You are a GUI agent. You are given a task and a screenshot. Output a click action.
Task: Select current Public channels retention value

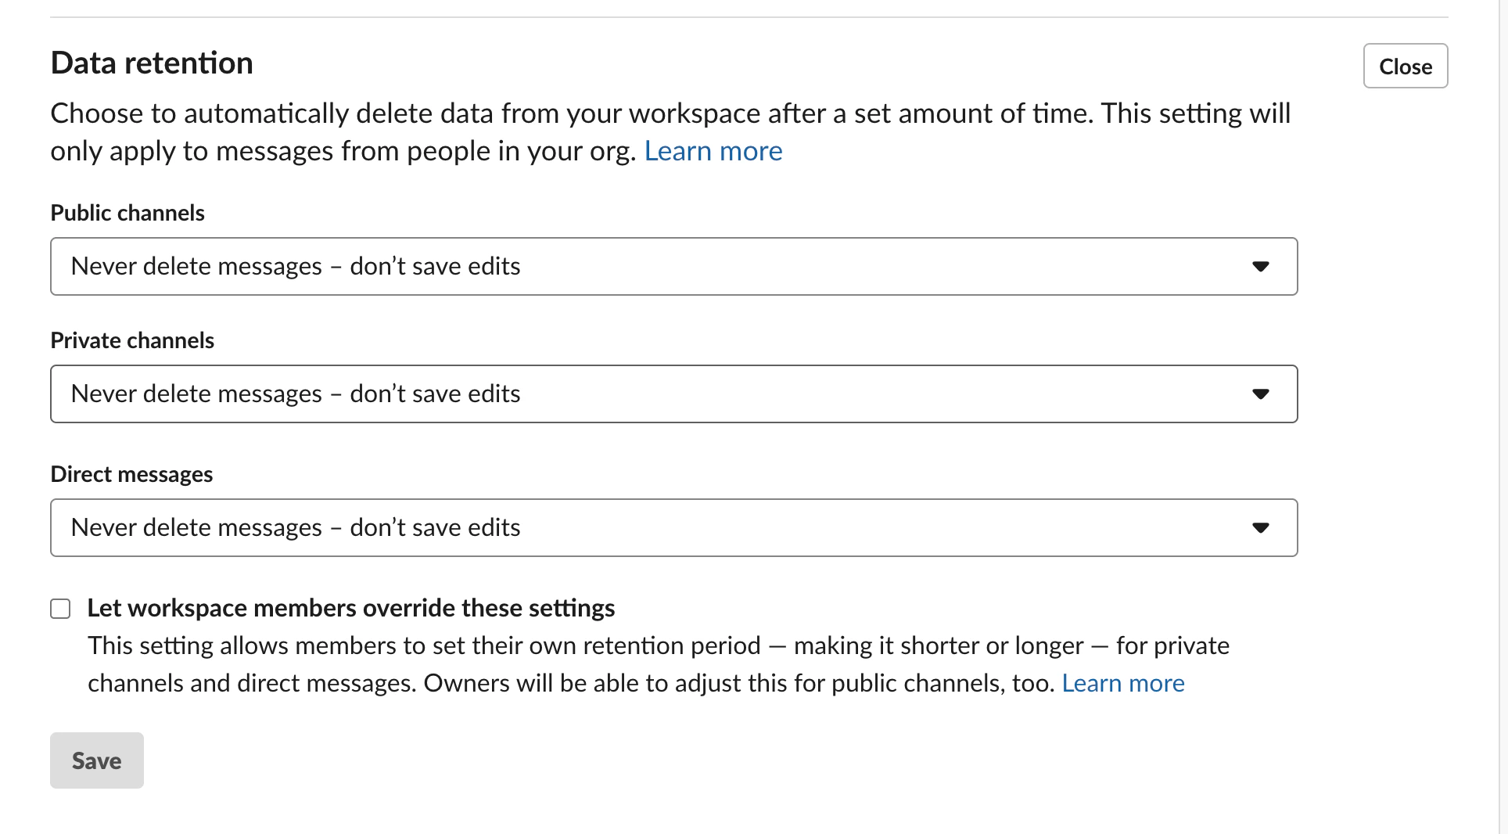(x=295, y=266)
